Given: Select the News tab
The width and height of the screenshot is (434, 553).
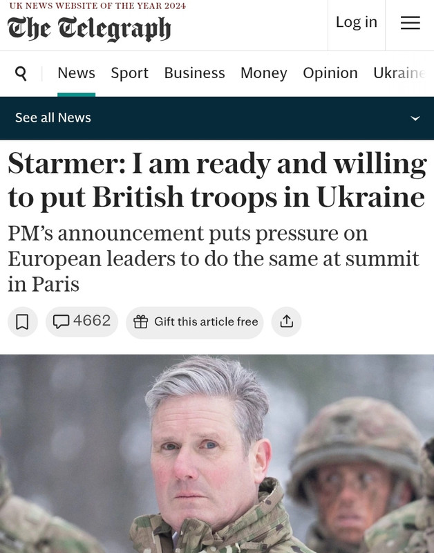Looking at the screenshot, I should (76, 73).
